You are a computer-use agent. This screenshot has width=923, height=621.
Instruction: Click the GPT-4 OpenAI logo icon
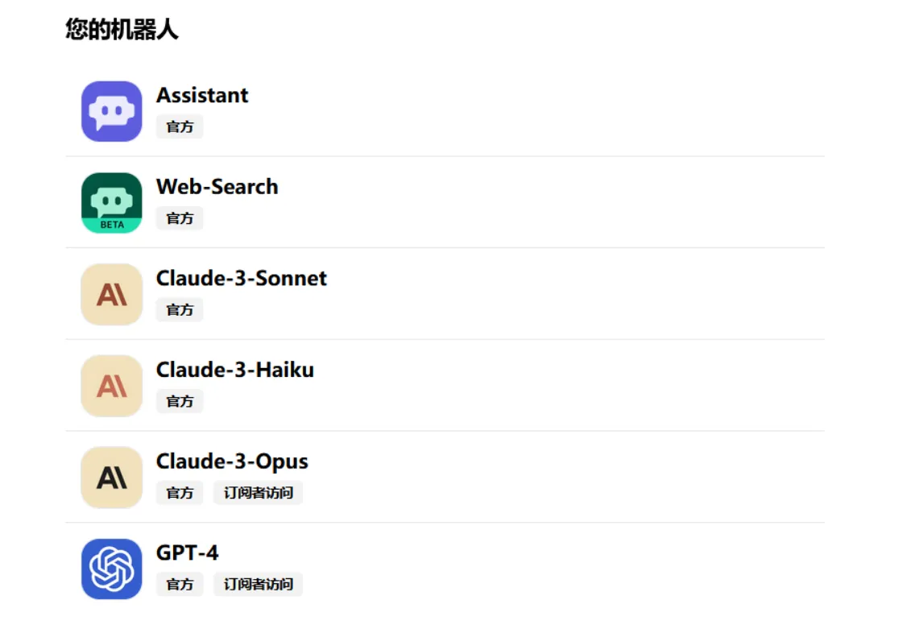pyautogui.click(x=112, y=569)
